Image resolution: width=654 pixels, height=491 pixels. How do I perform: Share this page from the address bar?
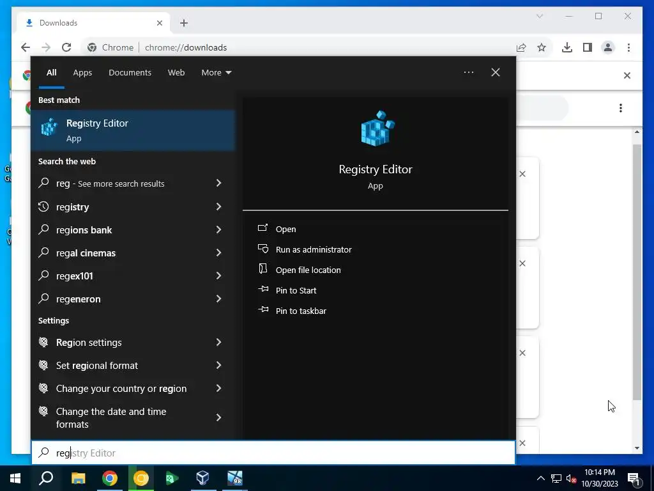(521, 47)
